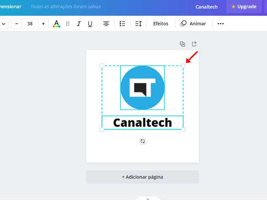Screen dimensions: 267x200
Task: Open the Redimensionar menu
Action: [x=11, y=6]
